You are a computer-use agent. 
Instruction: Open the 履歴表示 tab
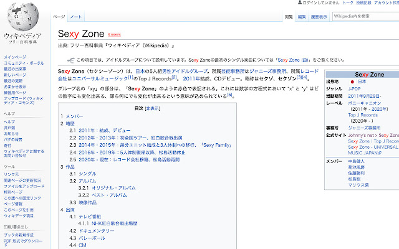(x=319, y=17)
